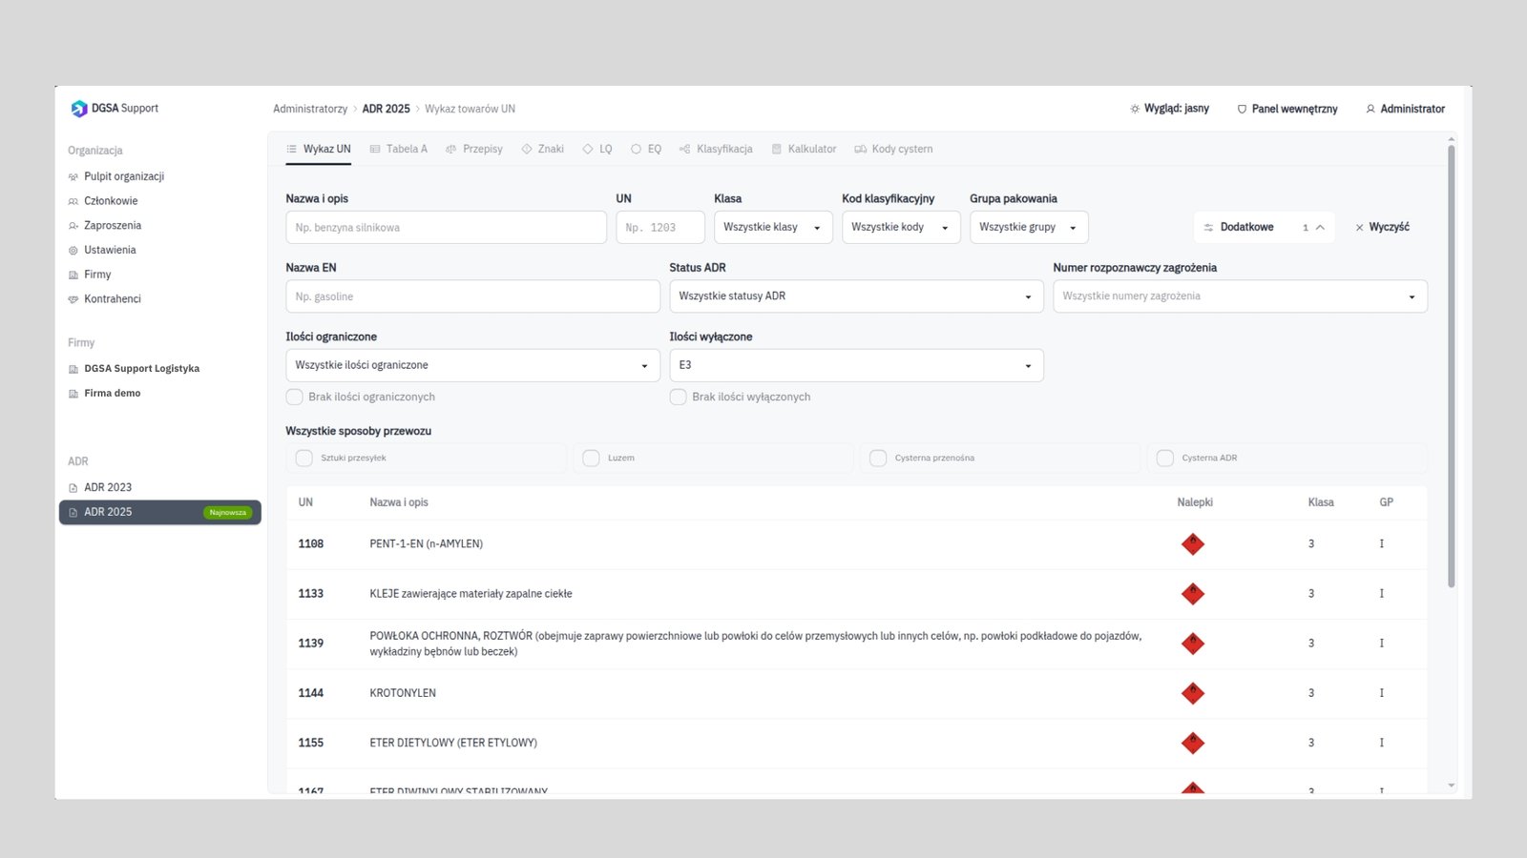Click the hazard label diamond for KROTONYLEN
The width and height of the screenshot is (1527, 858).
pos(1193,693)
